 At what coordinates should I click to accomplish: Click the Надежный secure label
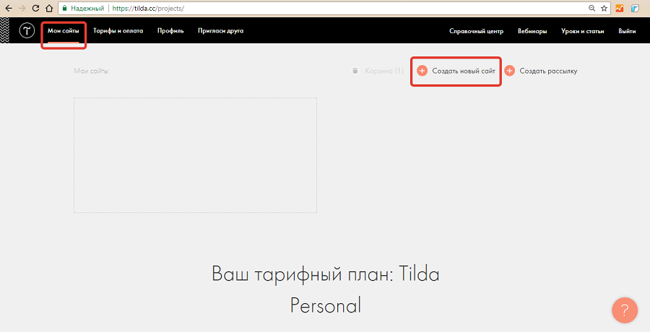pos(87,8)
